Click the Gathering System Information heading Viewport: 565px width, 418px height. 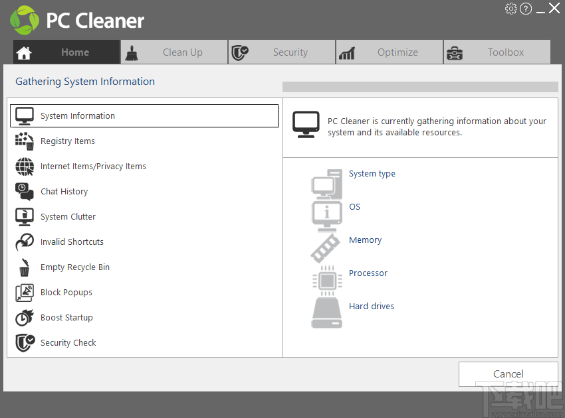85,82
